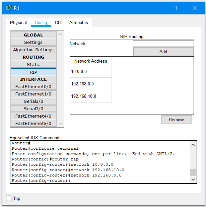Open global Settings in sidebar
The width and height of the screenshot is (206, 207).
click(x=33, y=43)
